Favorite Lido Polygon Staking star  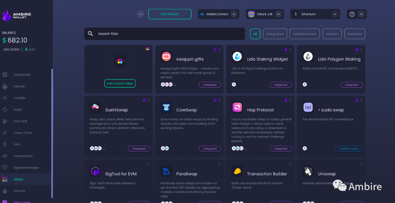(x=361, y=50)
